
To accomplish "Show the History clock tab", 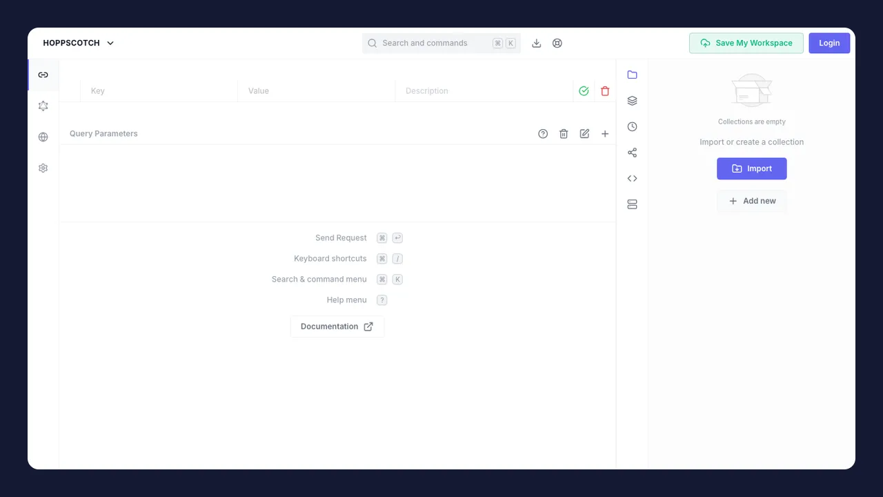I will point(632,126).
